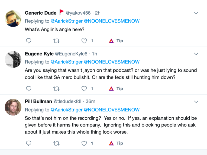Like Pill Bullman's tweet

(x=84, y=143)
